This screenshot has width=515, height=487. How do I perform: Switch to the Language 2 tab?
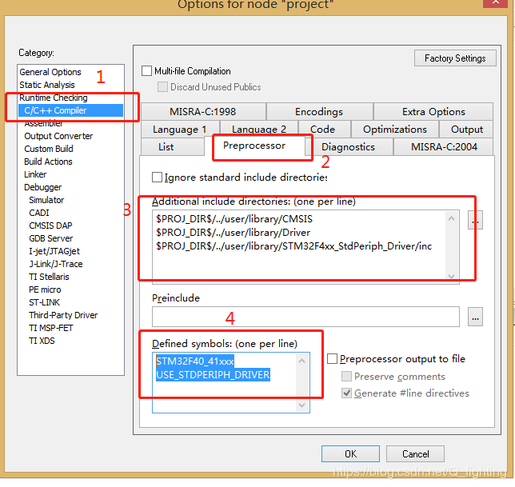[259, 130]
